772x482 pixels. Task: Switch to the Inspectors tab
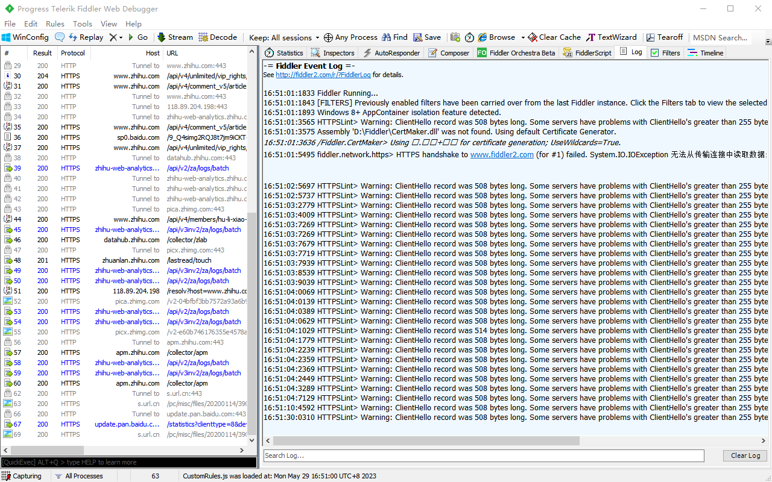click(x=332, y=53)
